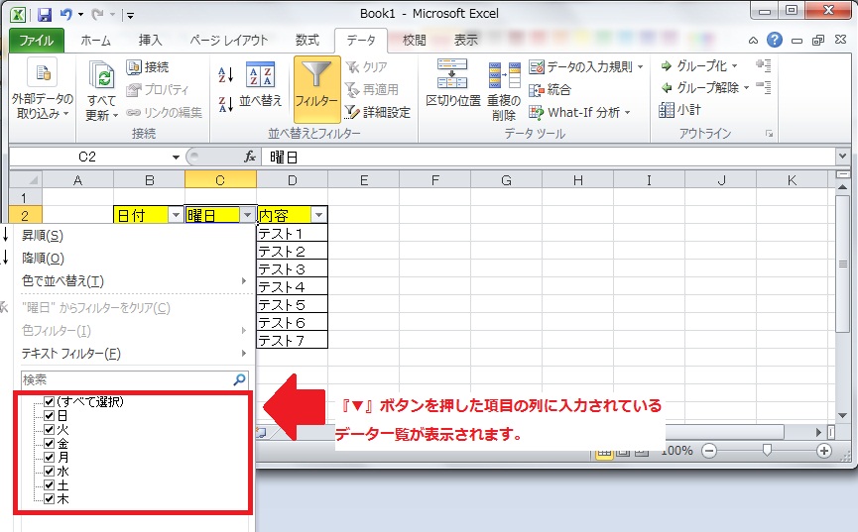
Task: Open the 曜日 column filter dropdown
Action: 247,215
